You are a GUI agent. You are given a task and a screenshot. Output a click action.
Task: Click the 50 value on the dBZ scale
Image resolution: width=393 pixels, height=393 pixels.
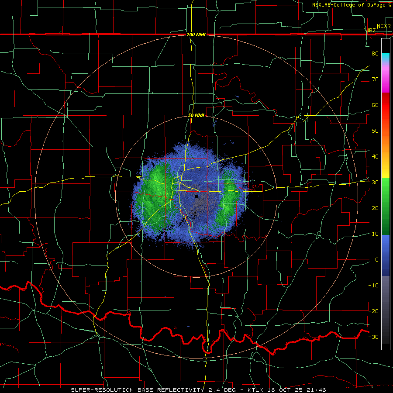click(375, 131)
